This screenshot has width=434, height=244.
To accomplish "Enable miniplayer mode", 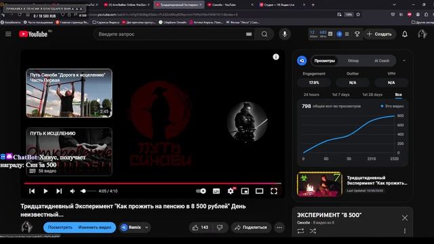I will coord(245,191).
